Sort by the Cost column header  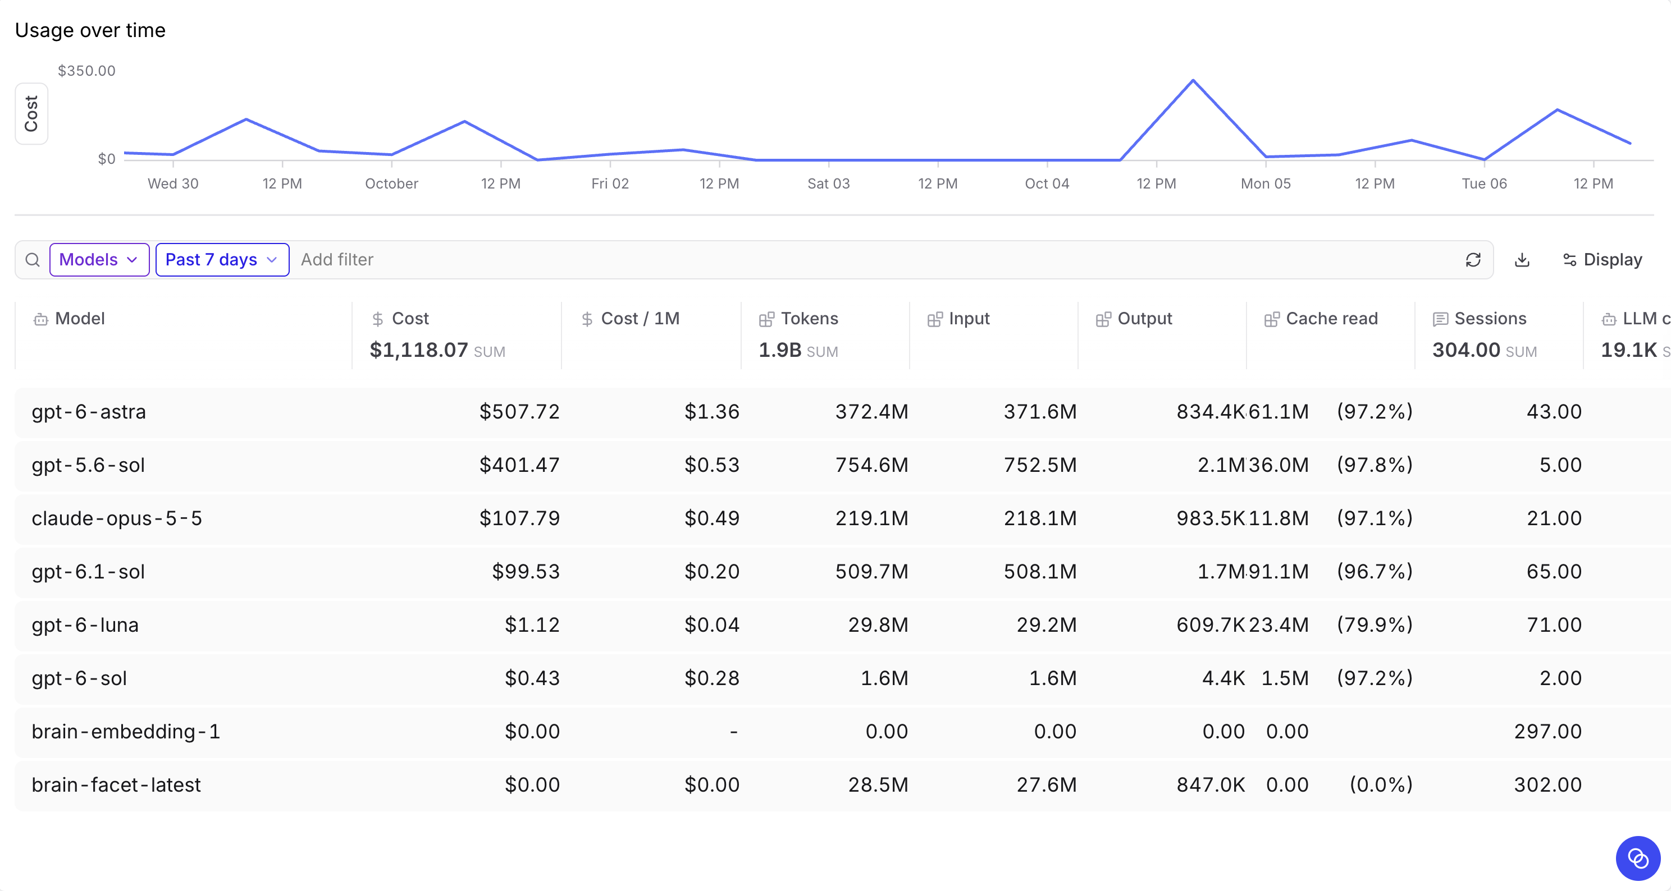click(x=410, y=318)
